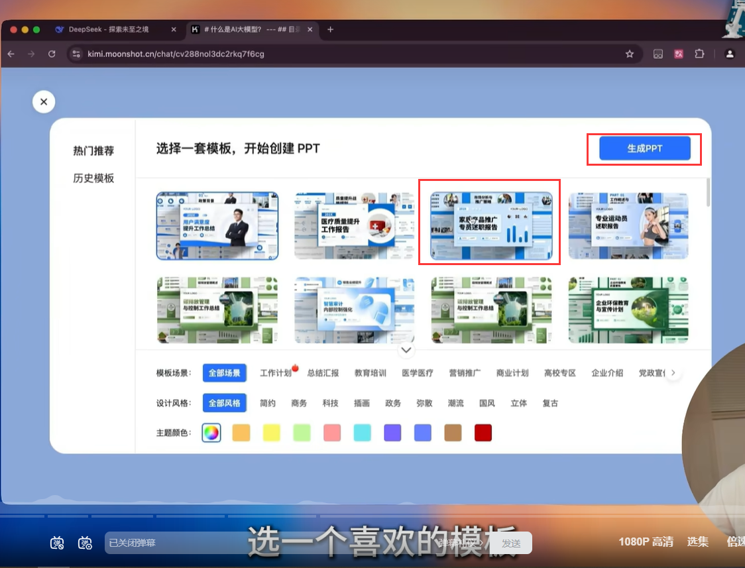
Task: Select the 家居产品推广专员述职报告 template
Action: [491, 225]
